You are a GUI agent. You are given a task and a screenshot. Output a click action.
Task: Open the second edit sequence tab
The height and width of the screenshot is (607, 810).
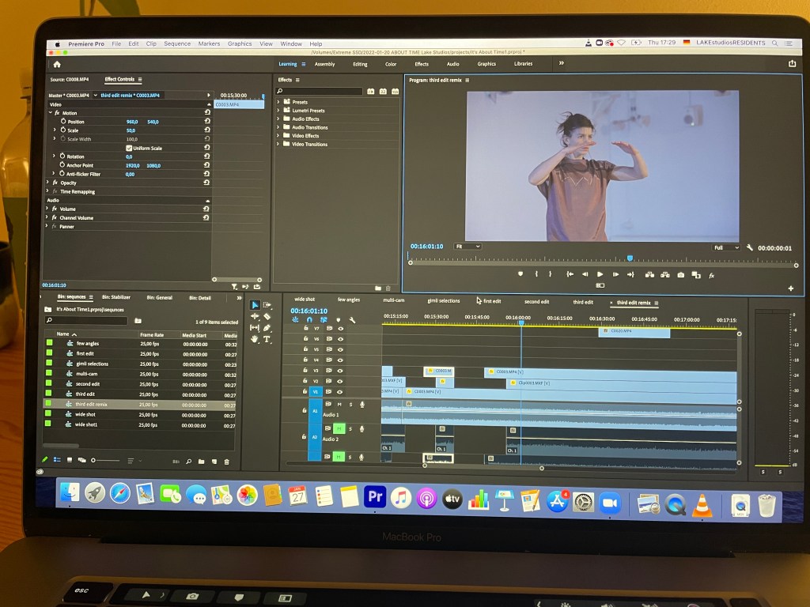pyautogui.click(x=536, y=301)
